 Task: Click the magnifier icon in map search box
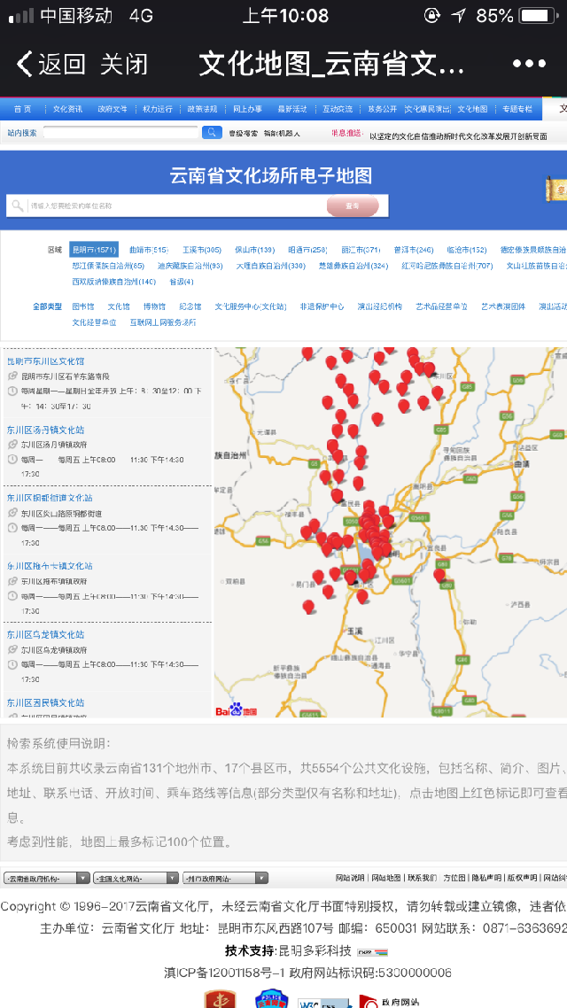pyautogui.click(x=17, y=205)
